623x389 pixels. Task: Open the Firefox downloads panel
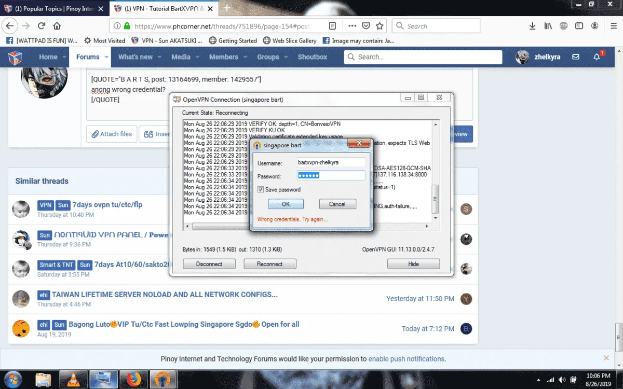point(532,26)
